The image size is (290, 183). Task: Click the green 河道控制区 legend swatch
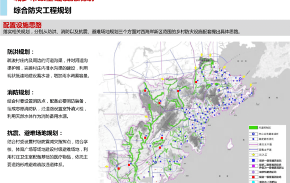[x=253, y=128]
